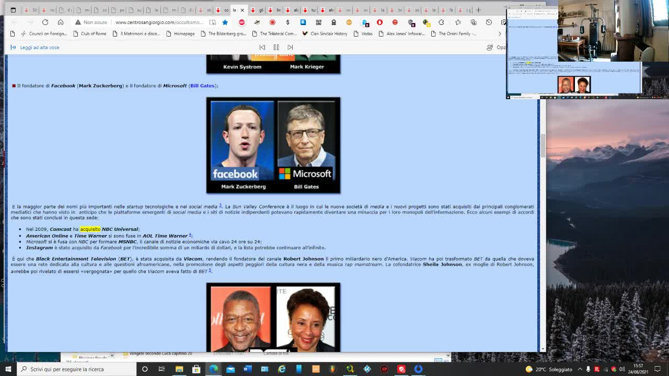Skip to previous paragraph in read aloud
The width and height of the screenshot is (669, 376).
[x=262, y=48]
